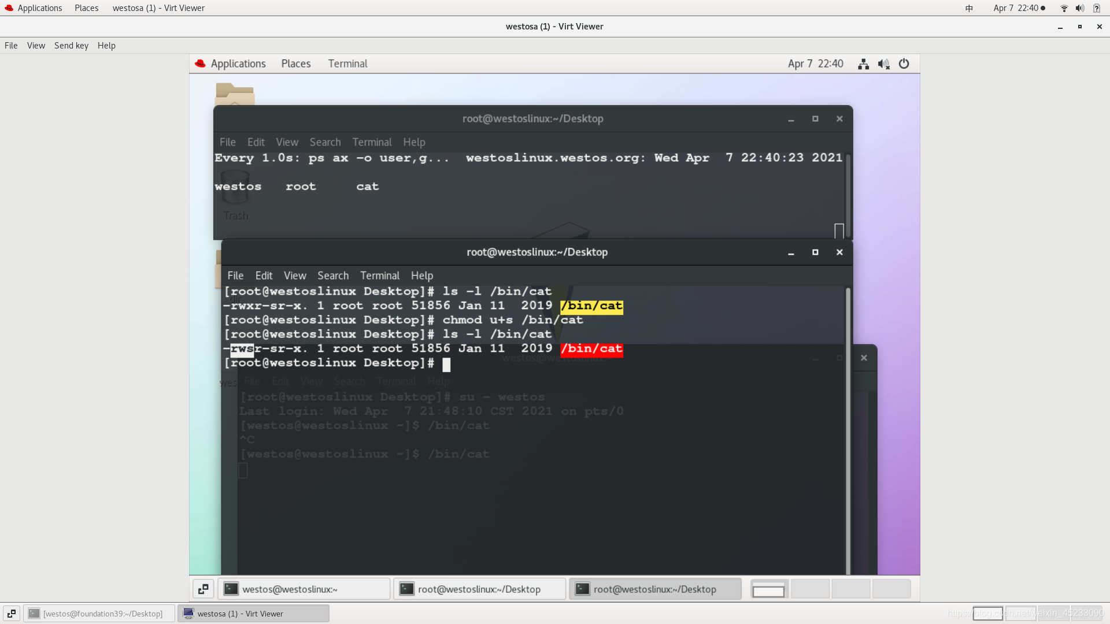Viewport: 1110px width, 624px height.
Task: Click host show-desktop icon in bottom panel
Action: coord(11,614)
